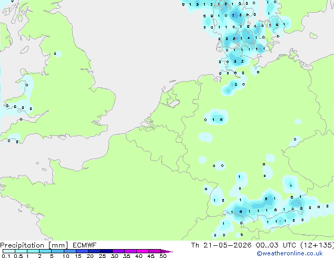Screen dimensions: 334x258
Task: Click the '0.1' legend scale label
Action: click(6, 256)
